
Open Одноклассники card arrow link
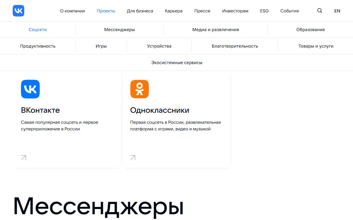click(133, 158)
